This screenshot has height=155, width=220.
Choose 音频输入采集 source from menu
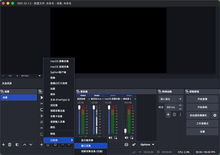[x=59, y=122]
